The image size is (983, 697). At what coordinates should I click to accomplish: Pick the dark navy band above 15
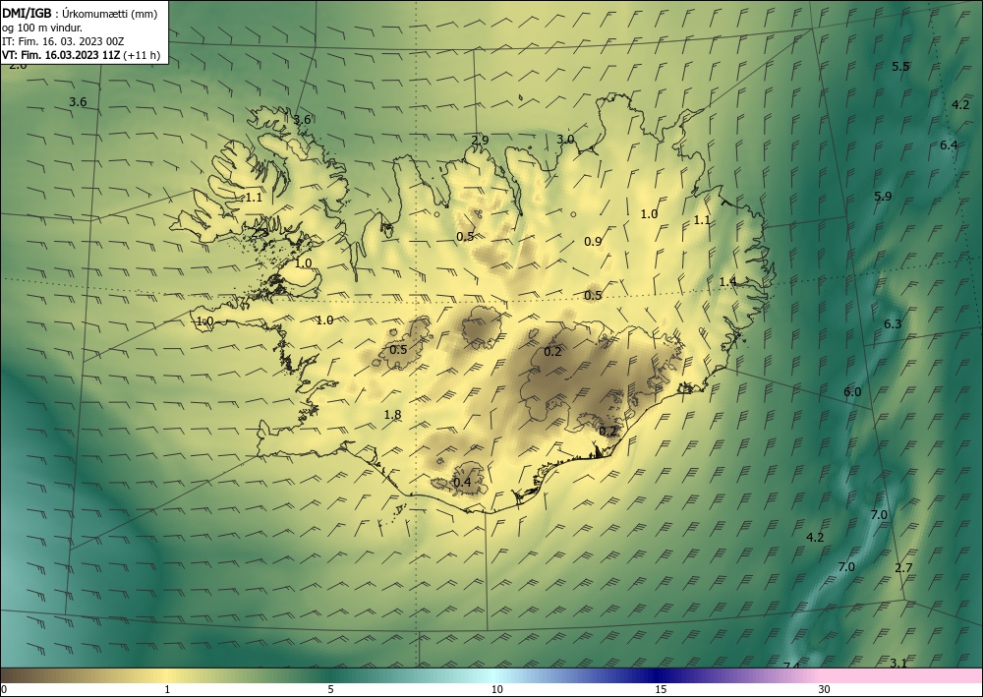pyautogui.click(x=659, y=675)
